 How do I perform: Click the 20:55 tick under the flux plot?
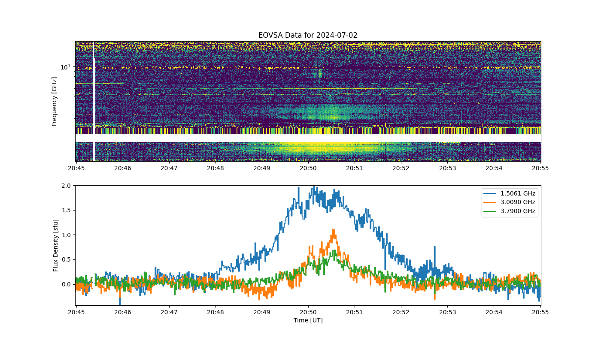[x=540, y=312]
